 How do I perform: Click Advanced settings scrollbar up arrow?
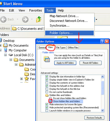click(x=102, y=77)
